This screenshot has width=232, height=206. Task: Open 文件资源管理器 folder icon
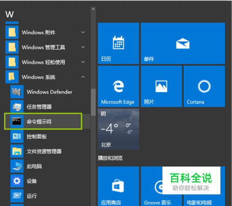(17, 151)
